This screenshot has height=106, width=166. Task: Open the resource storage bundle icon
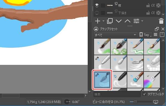[x=162, y=35]
